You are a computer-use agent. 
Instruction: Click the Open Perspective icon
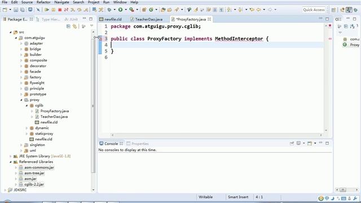coord(333,10)
